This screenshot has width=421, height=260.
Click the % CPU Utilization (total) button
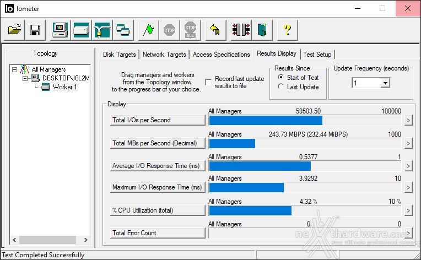158,210
